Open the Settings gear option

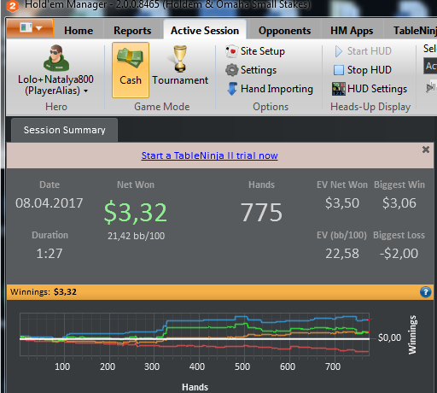coord(251,70)
